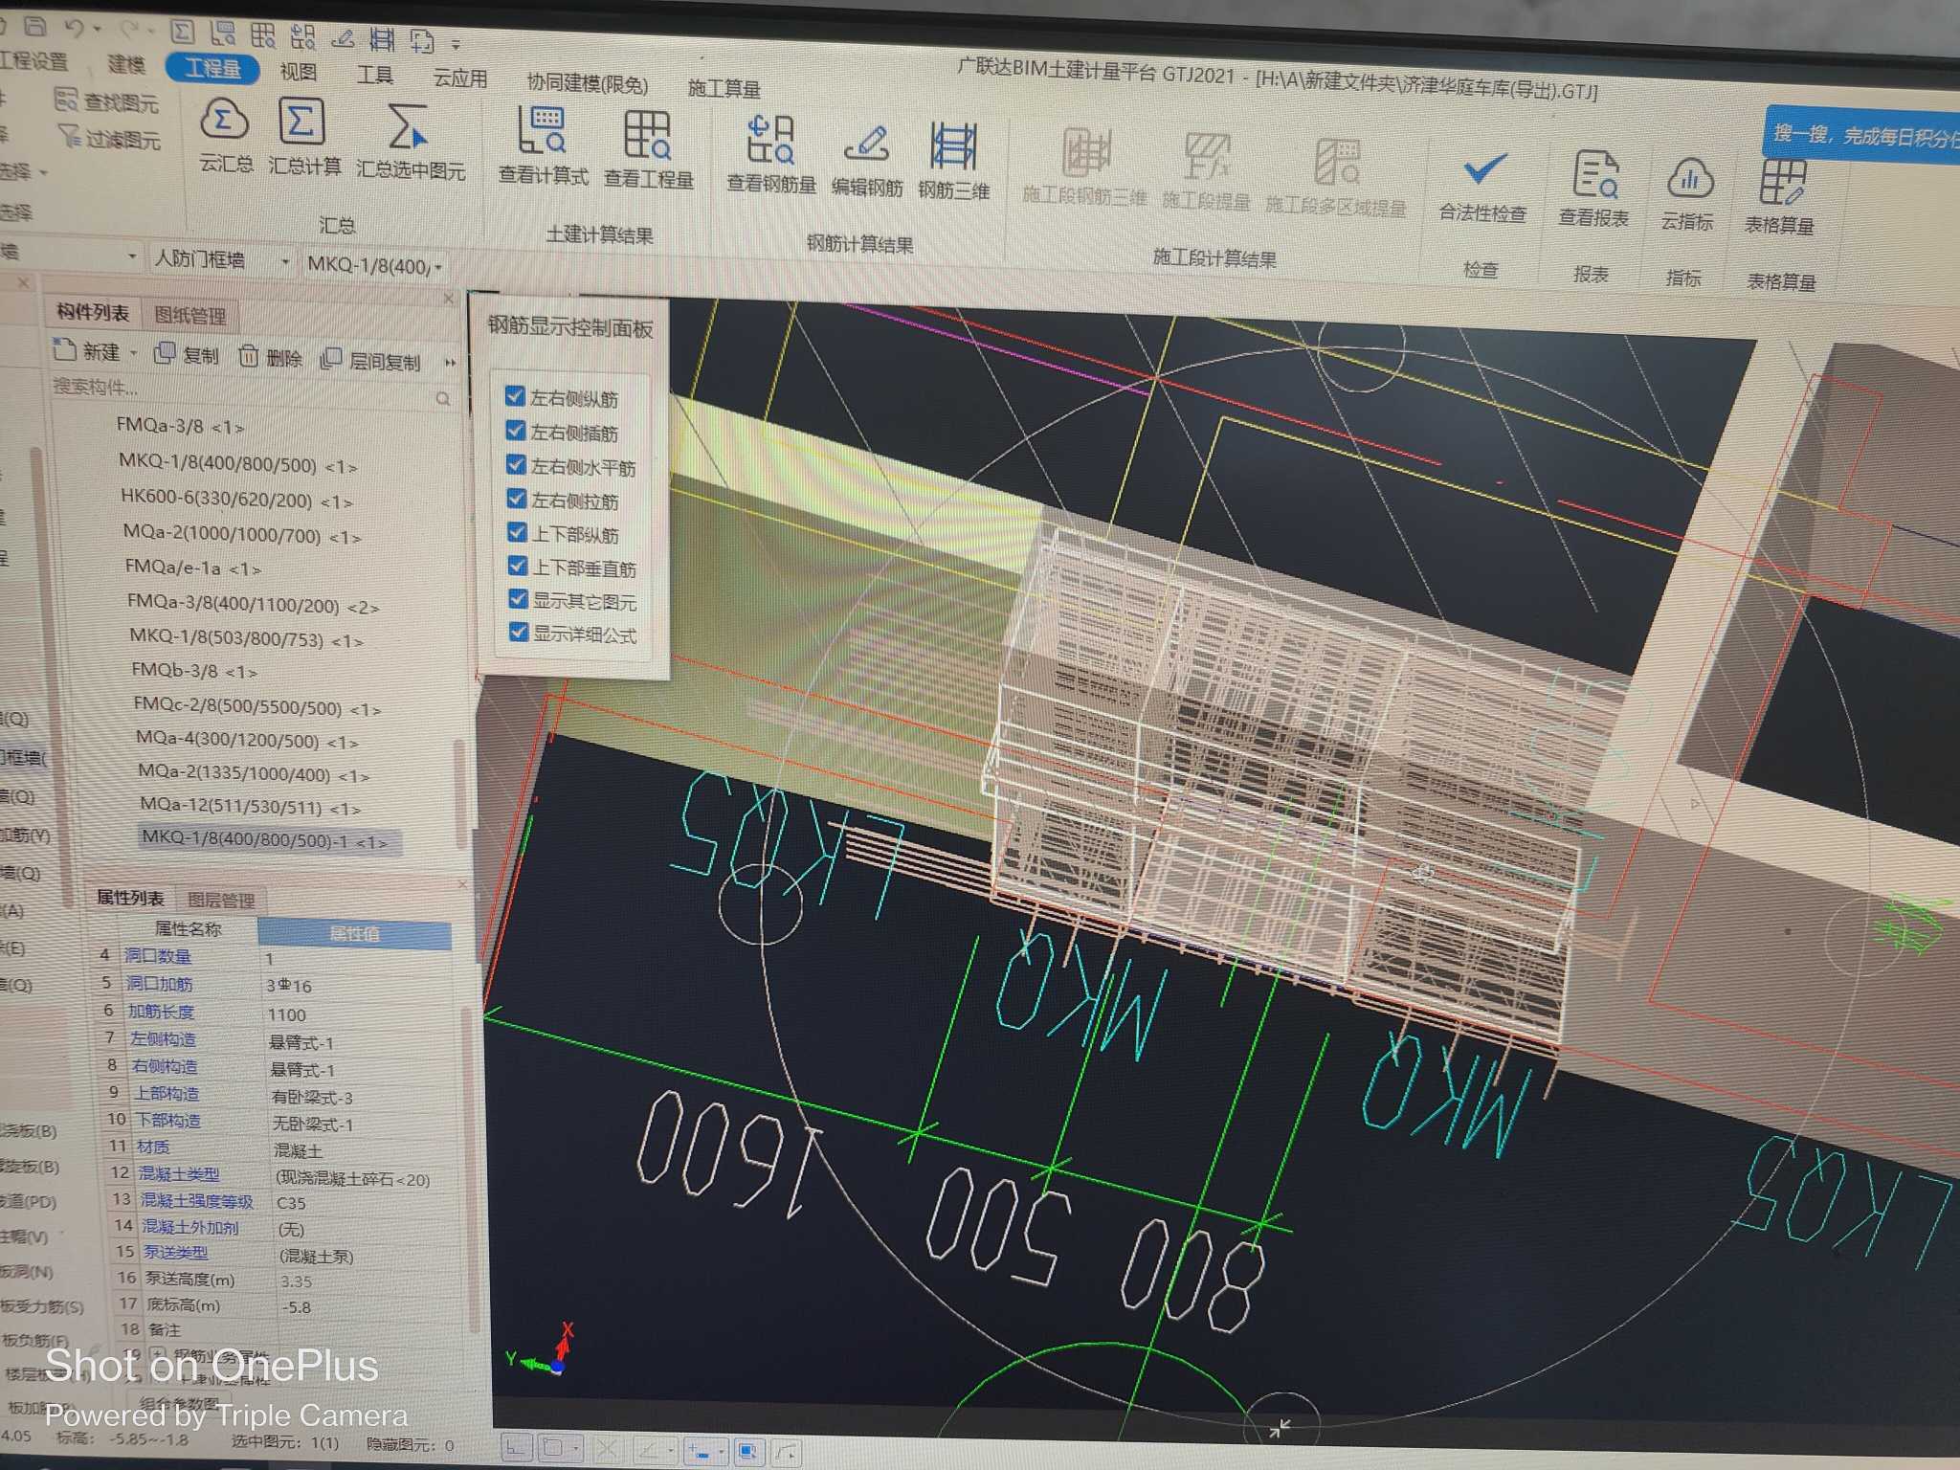
Task: Select FMQc-2/8(500/5500/500) component
Action: coord(256,708)
